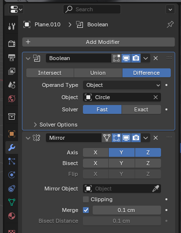
Task: Toggle Mirror modifier edit mode display
Action: (x=116, y=138)
